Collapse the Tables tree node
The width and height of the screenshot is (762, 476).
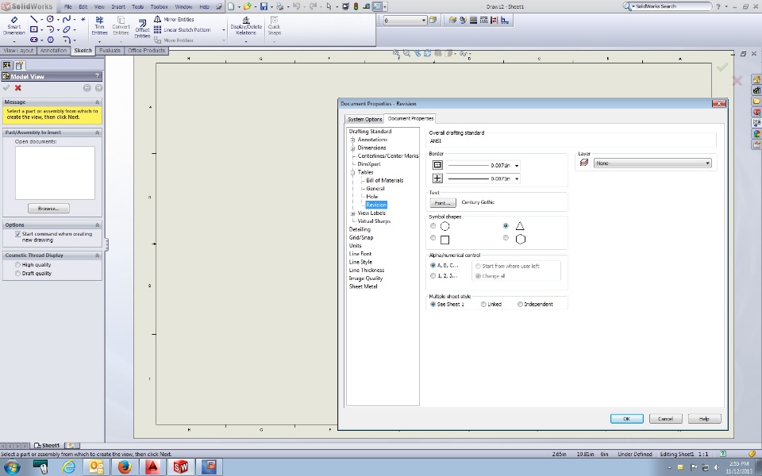(x=353, y=172)
